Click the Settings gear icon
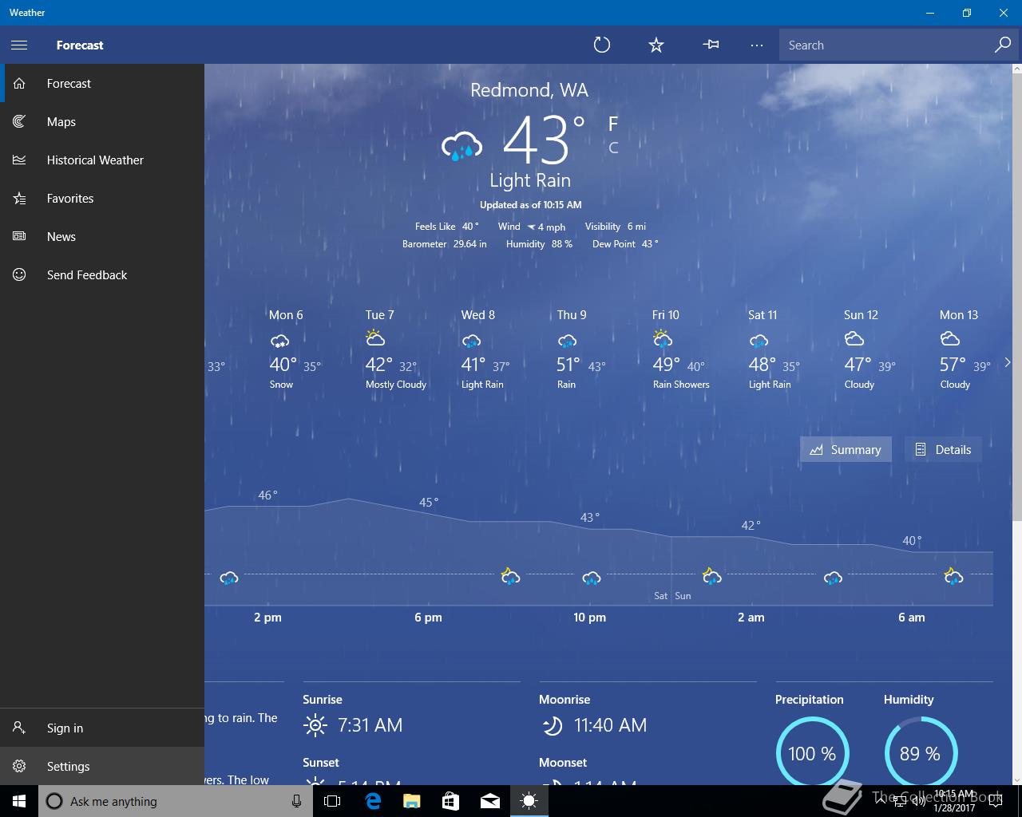This screenshot has height=817, width=1022. (x=19, y=766)
